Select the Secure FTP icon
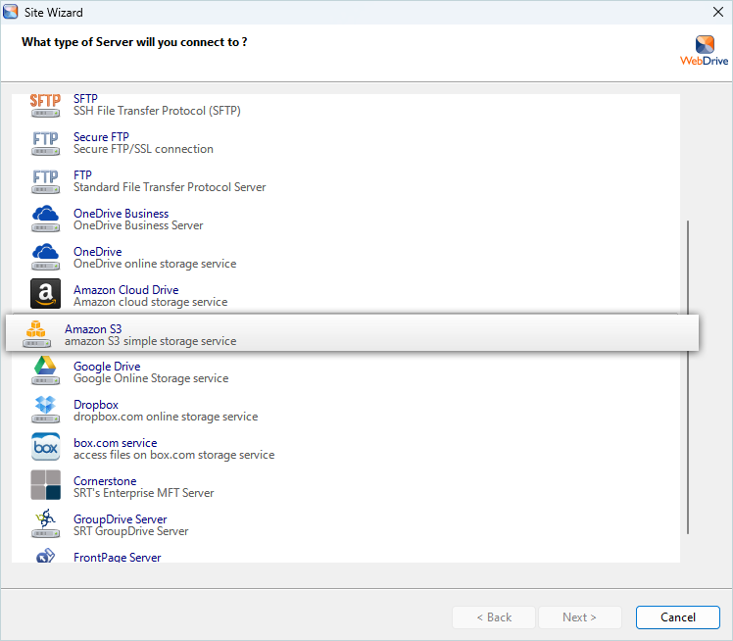Screen dimensions: 733x641 [x=45, y=143]
